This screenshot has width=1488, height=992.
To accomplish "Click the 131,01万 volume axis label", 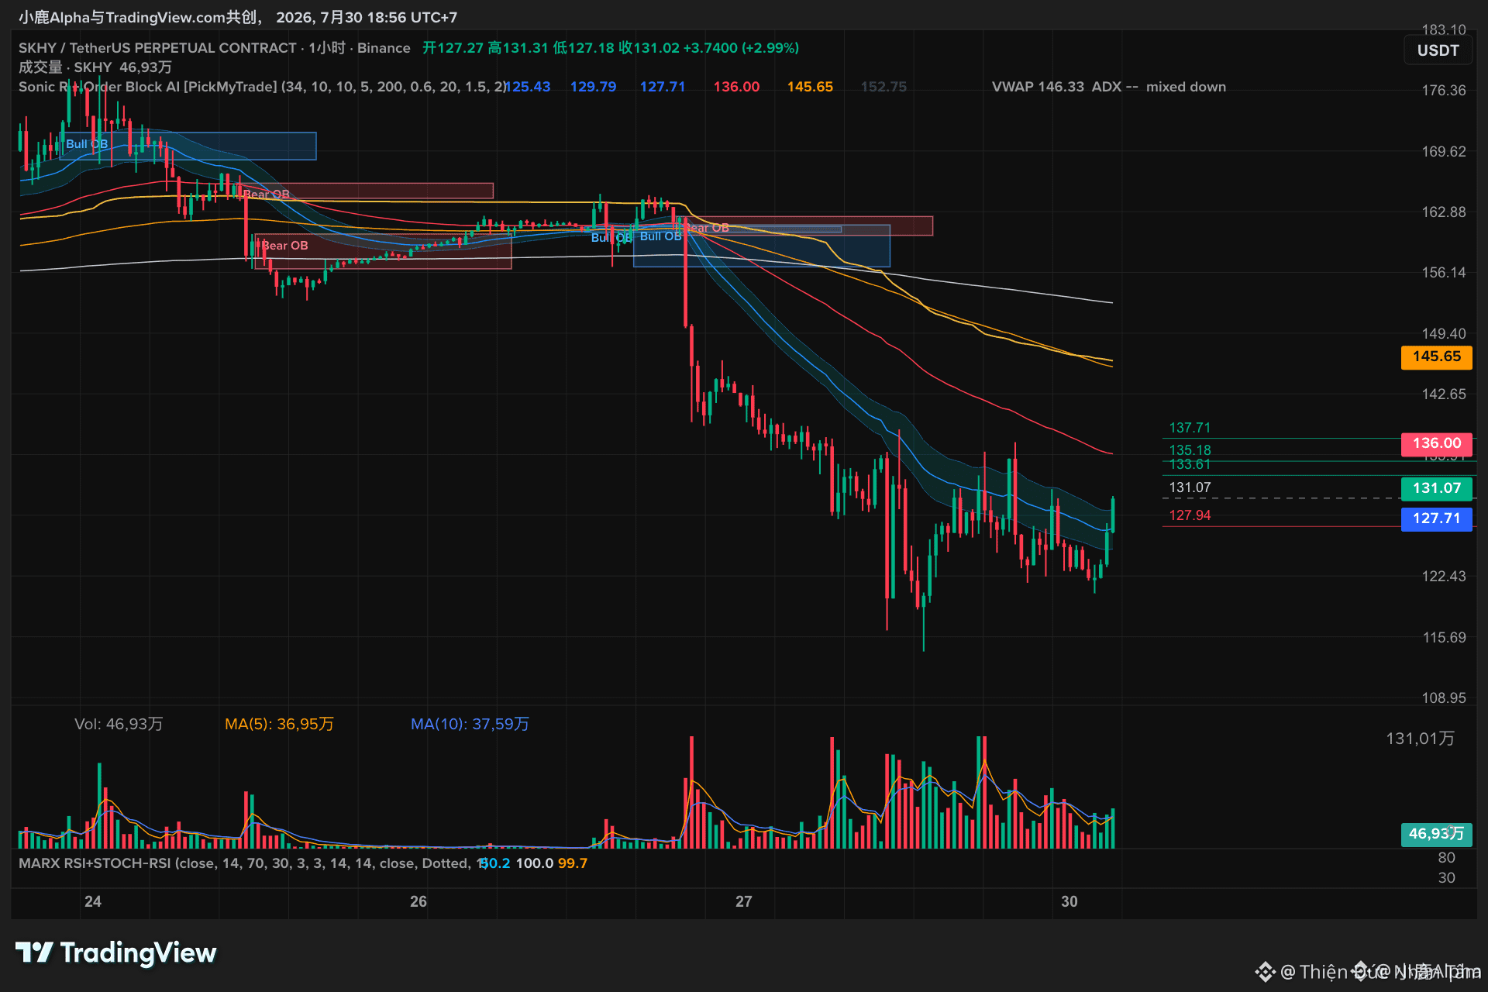I will (1420, 739).
